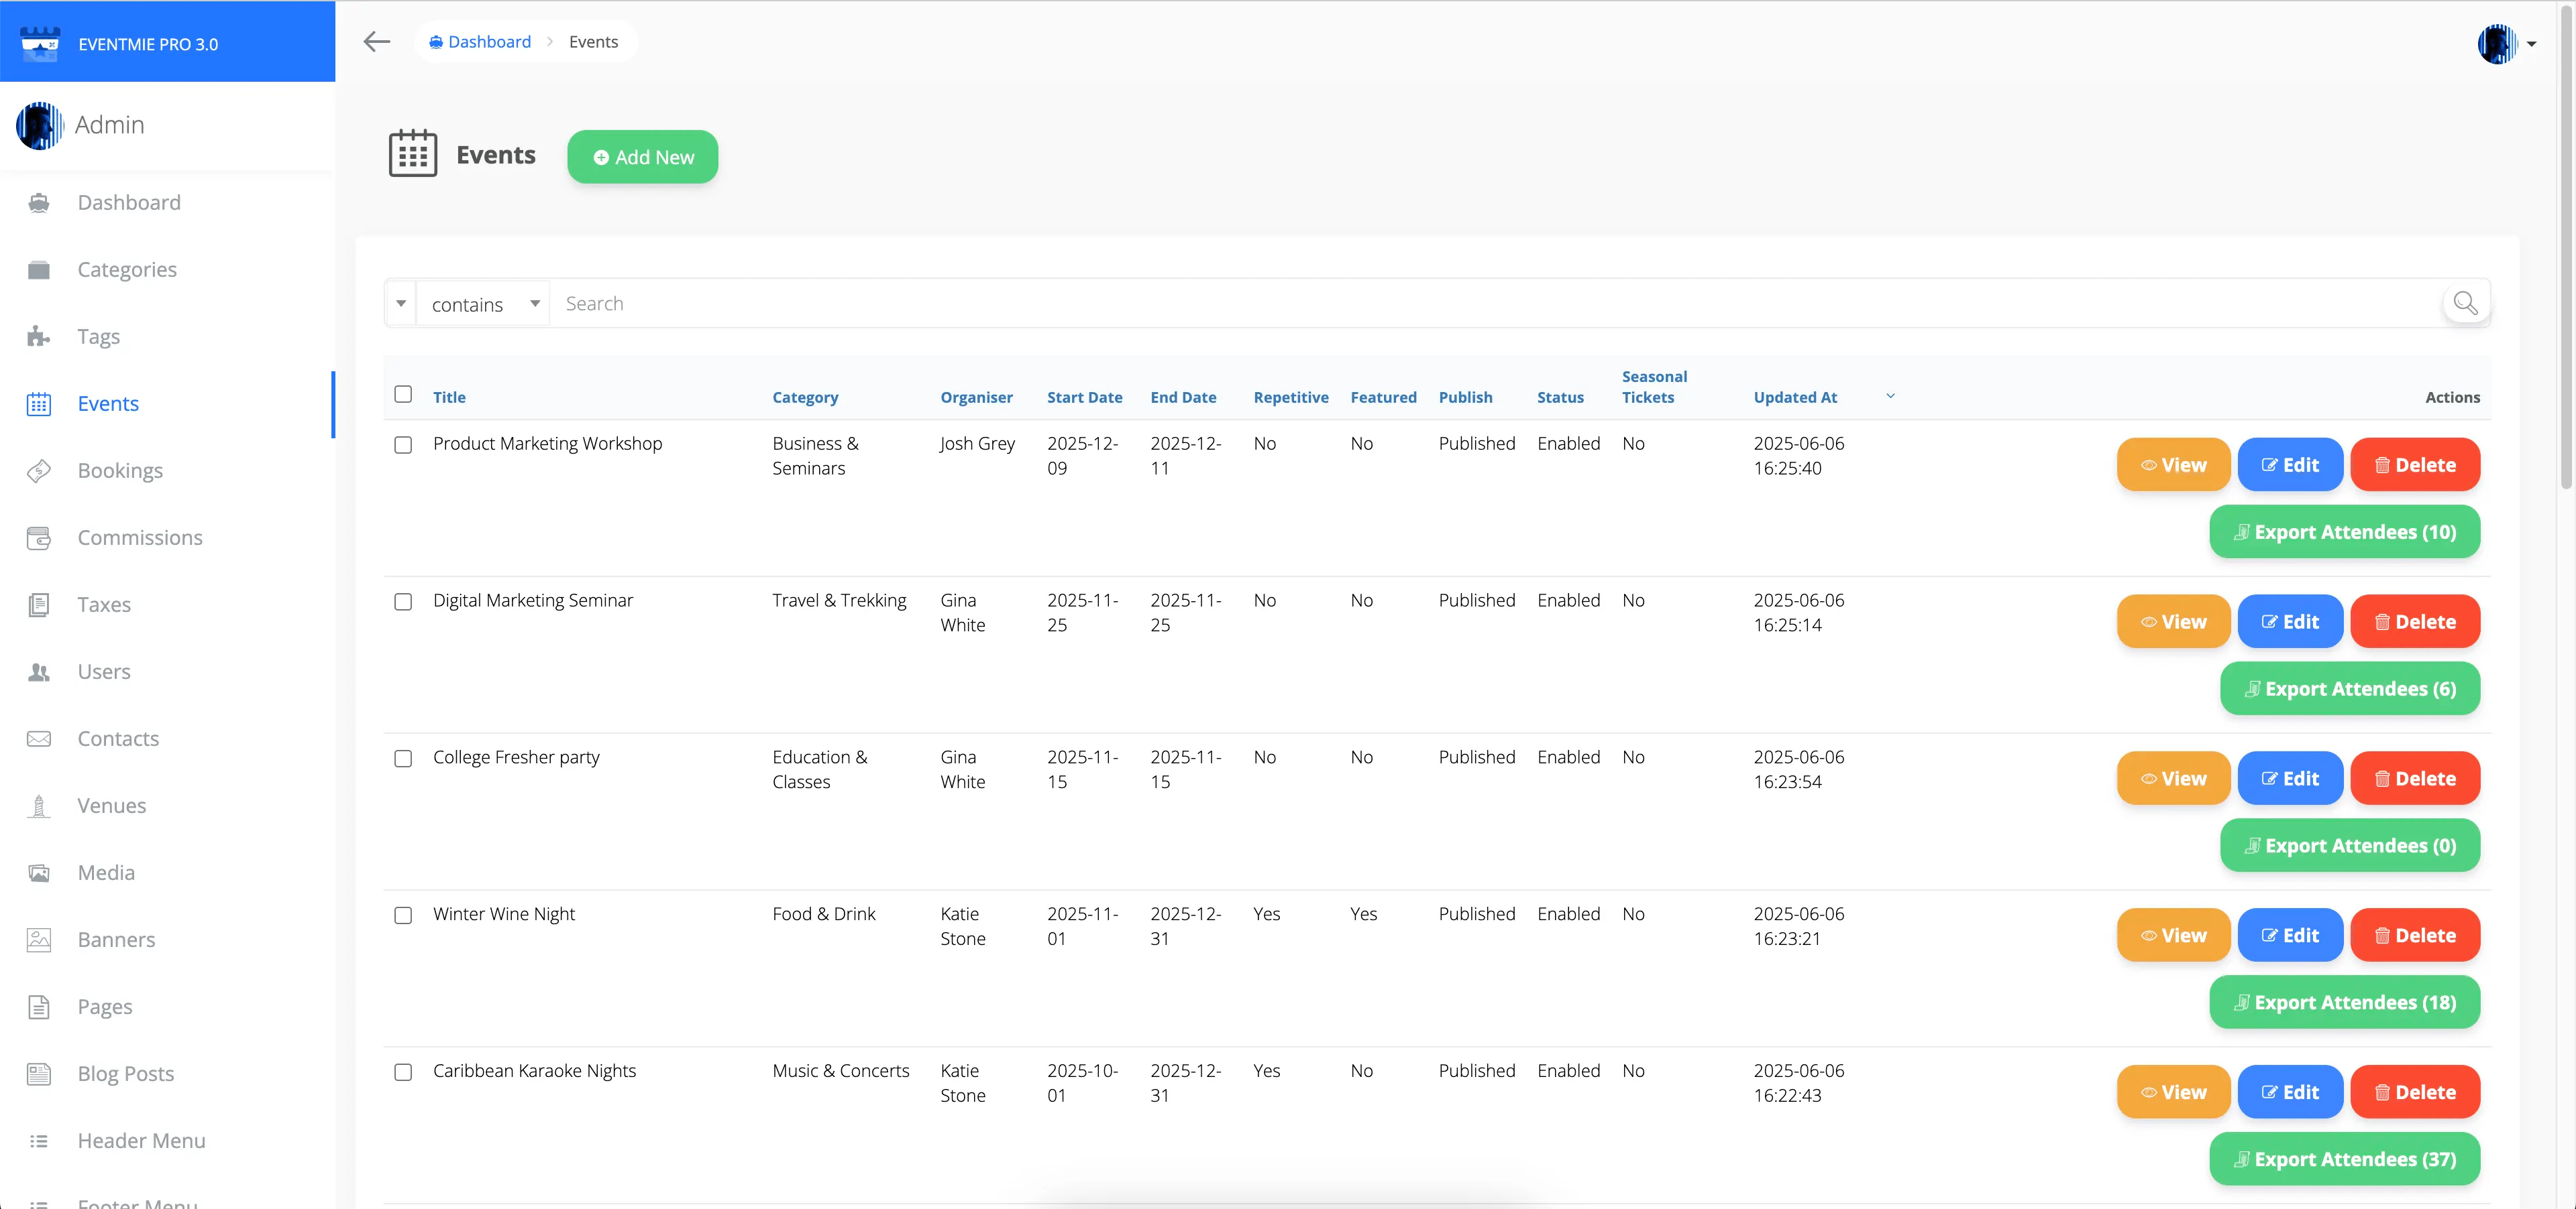Go to Categories in sidebar
This screenshot has height=1209, width=2576.
[x=127, y=270]
